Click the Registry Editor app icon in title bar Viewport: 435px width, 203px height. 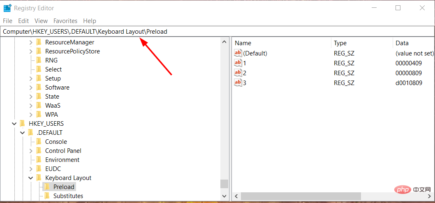7,8
